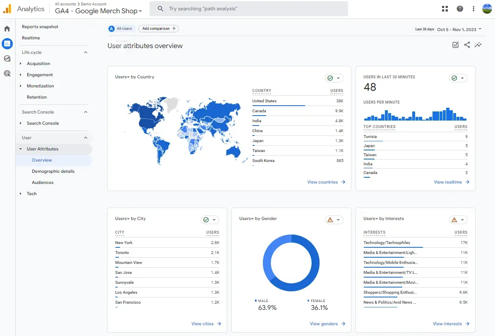Image resolution: width=495 pixels, height=336 pixels.
Task: Click the Share this report icon
Action: point(467,45)
